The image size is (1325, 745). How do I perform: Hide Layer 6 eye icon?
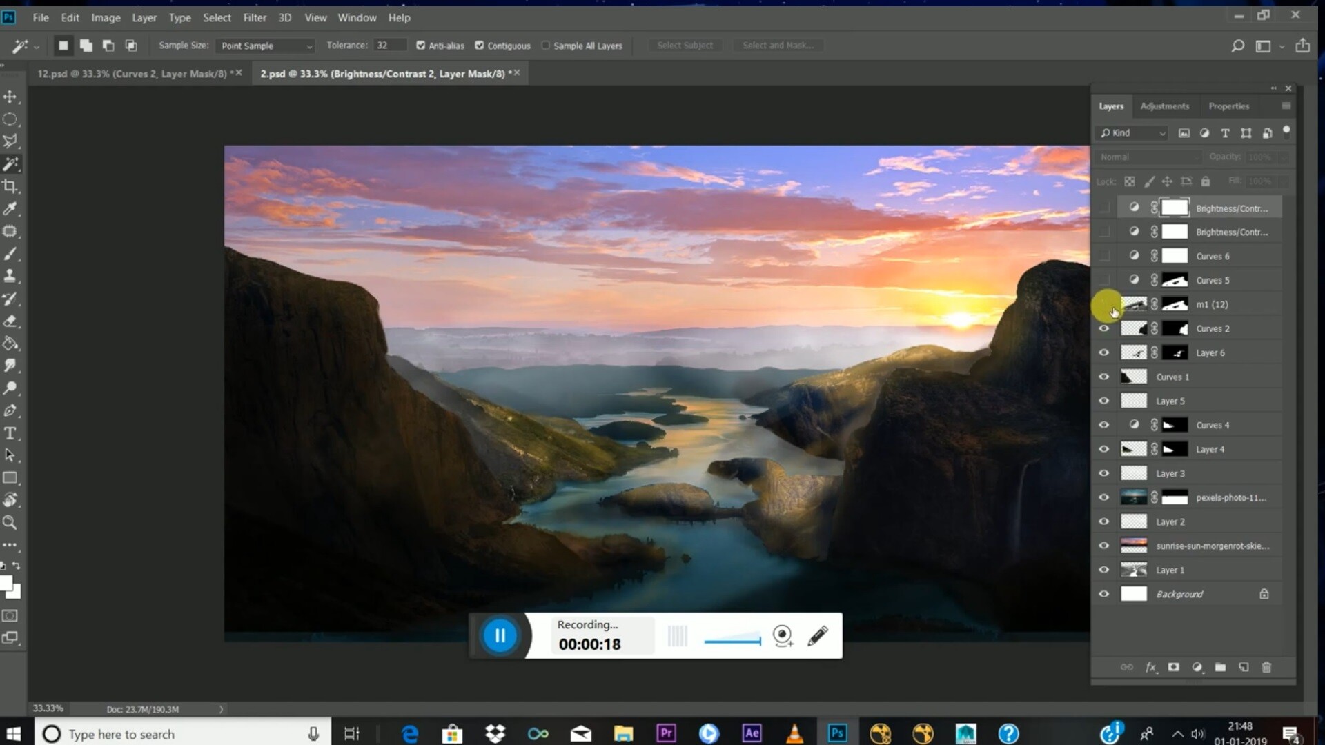[1104, 352]
